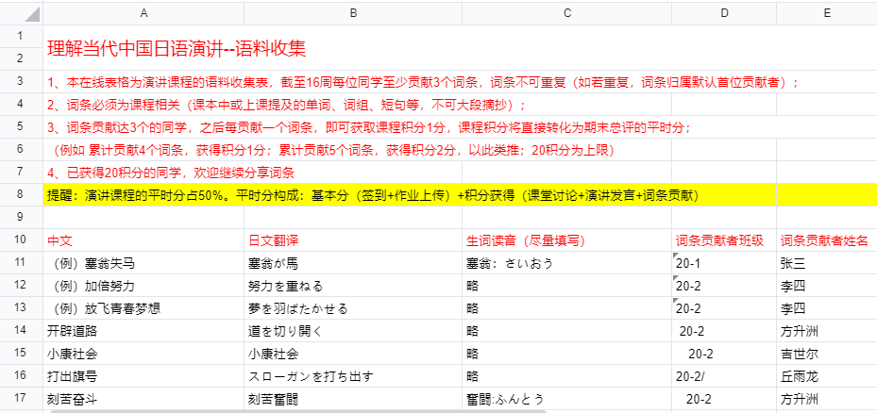
Task: Click the rule 1 cell starting 1、本在线表格
Action: click(x=423, y=82)
